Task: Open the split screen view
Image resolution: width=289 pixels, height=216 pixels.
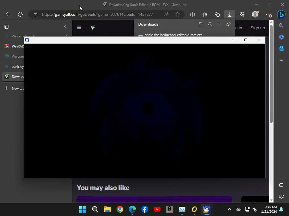Action: [x=192, y=14]
